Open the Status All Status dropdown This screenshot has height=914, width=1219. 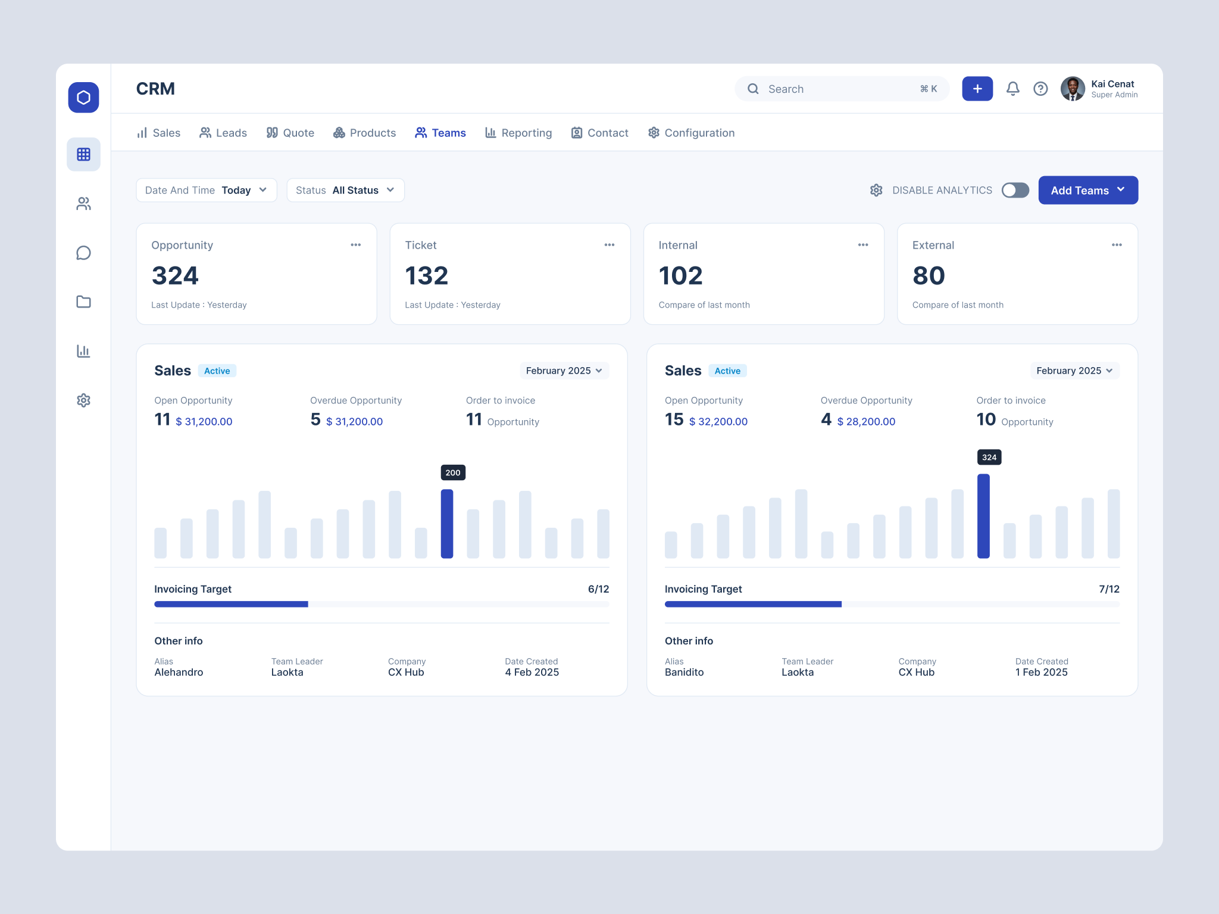coord(345,190)
